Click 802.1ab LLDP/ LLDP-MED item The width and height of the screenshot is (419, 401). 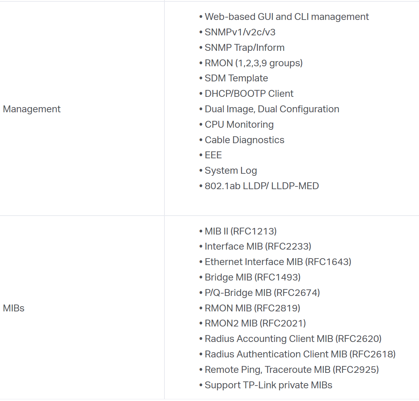262,186
